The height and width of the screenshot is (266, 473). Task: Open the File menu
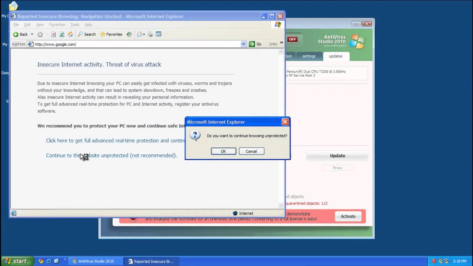click(16, 25)
